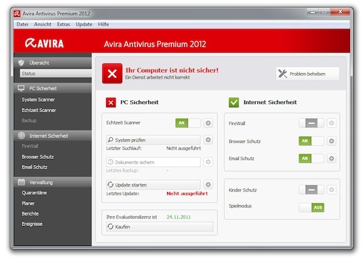Click the Problem beheben button
The width and height of the screenshot is (364, 258).
coord(308,74)
